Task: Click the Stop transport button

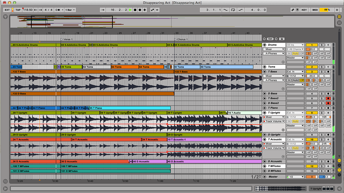Action: coord(135,10)
